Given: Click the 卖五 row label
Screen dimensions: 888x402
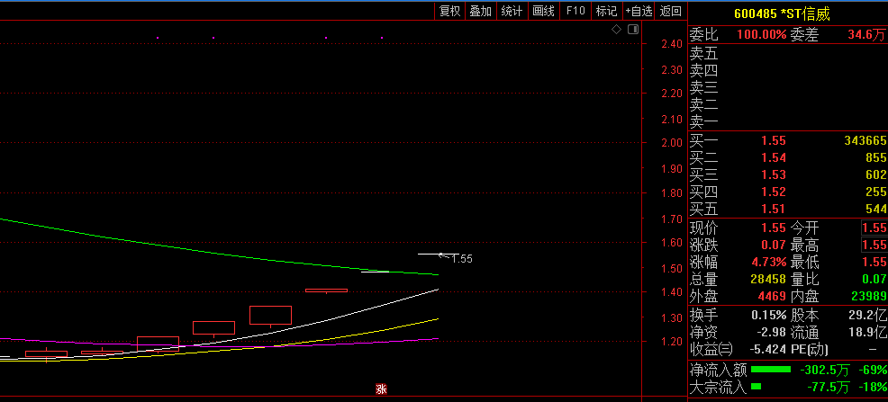Looking at the screenshot, I should pyautogui.click(x=703, y=54).
